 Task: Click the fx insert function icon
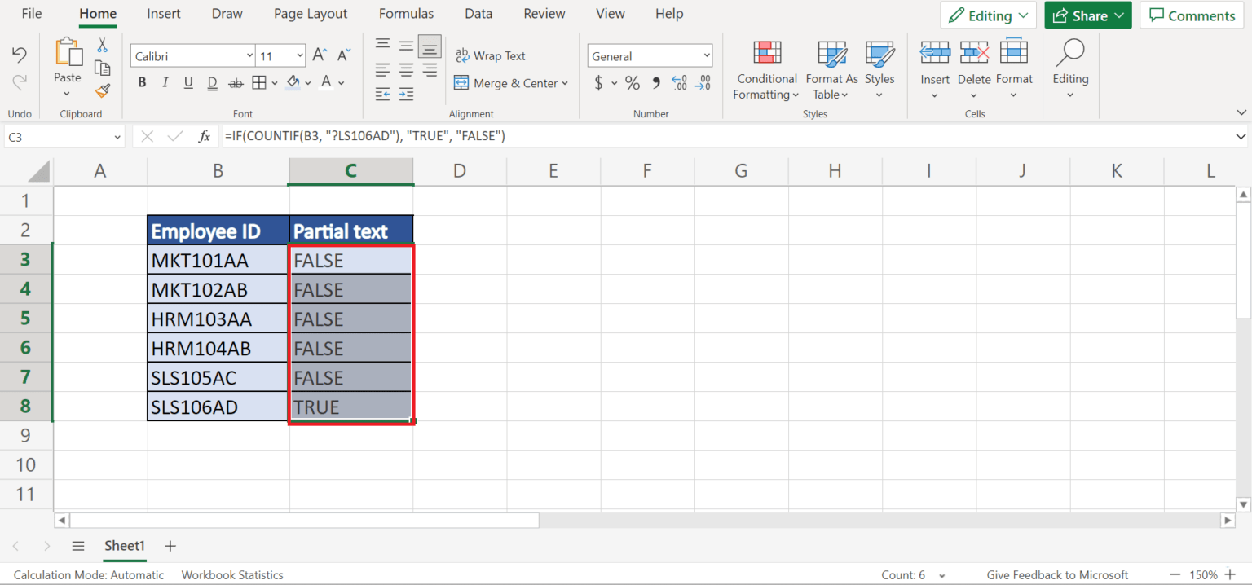click(205, 137)
